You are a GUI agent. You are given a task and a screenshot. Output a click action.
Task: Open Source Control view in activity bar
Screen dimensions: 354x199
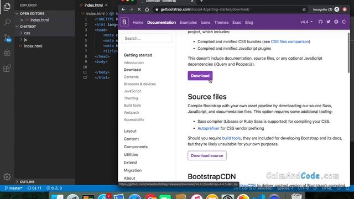tap(7, 38)
